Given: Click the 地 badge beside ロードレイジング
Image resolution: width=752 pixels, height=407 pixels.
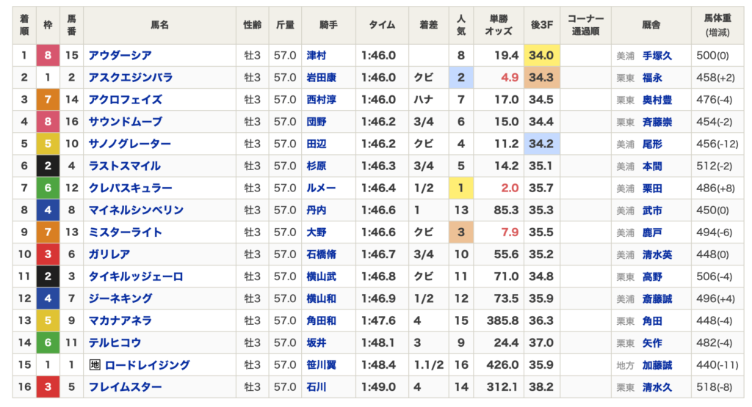Looking at the screenshot, I should point(95,365).
